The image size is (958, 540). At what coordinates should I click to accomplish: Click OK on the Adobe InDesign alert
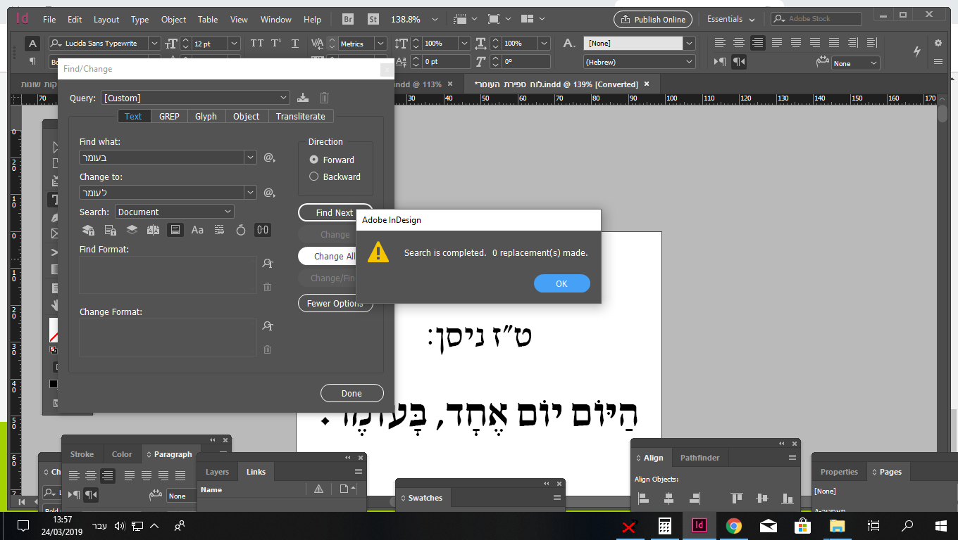pos(561,283)
